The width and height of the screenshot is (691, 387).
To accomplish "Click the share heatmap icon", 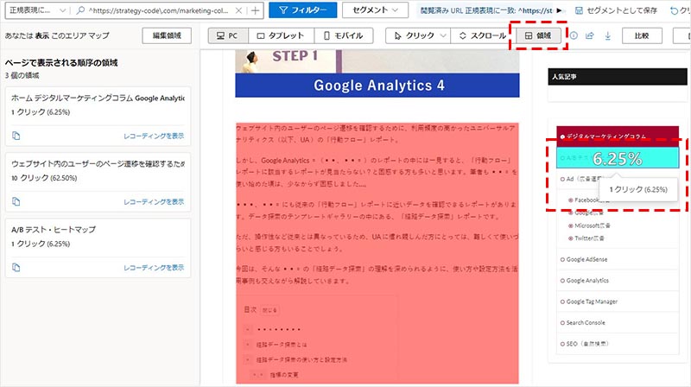I will point(590,36).
